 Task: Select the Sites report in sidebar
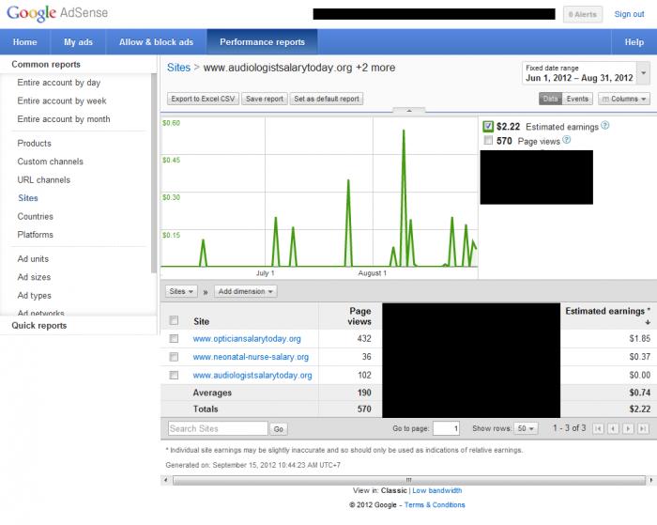coord(28,198)
